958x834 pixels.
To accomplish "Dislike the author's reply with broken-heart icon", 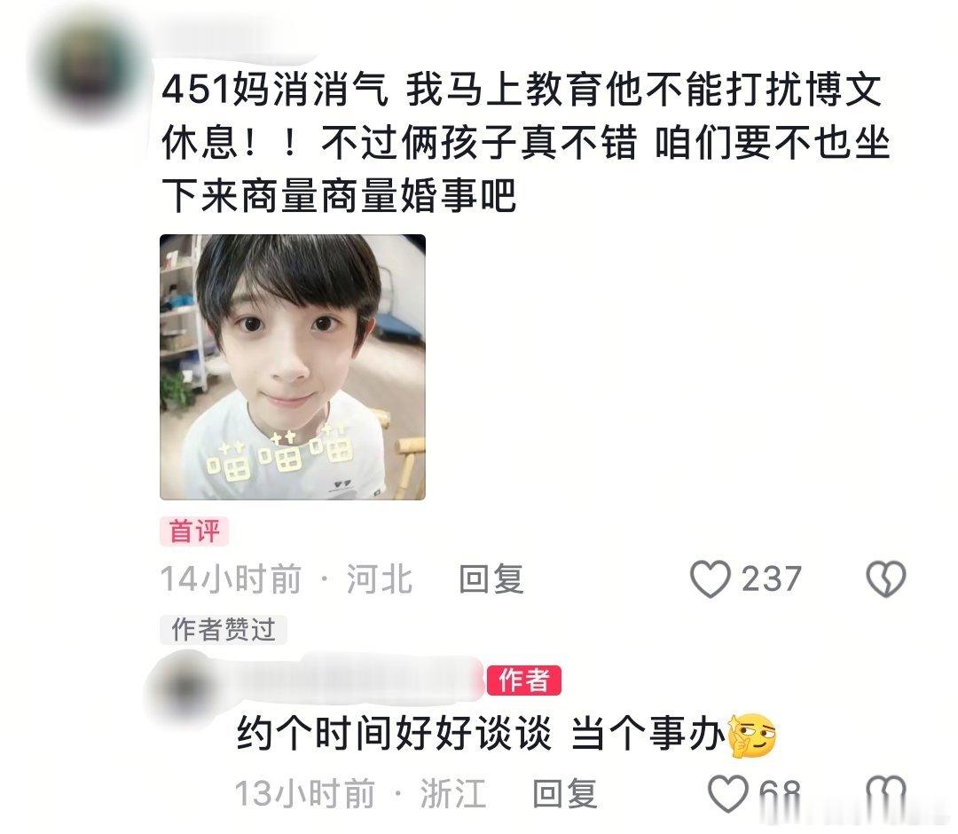I will pos(886,793).
